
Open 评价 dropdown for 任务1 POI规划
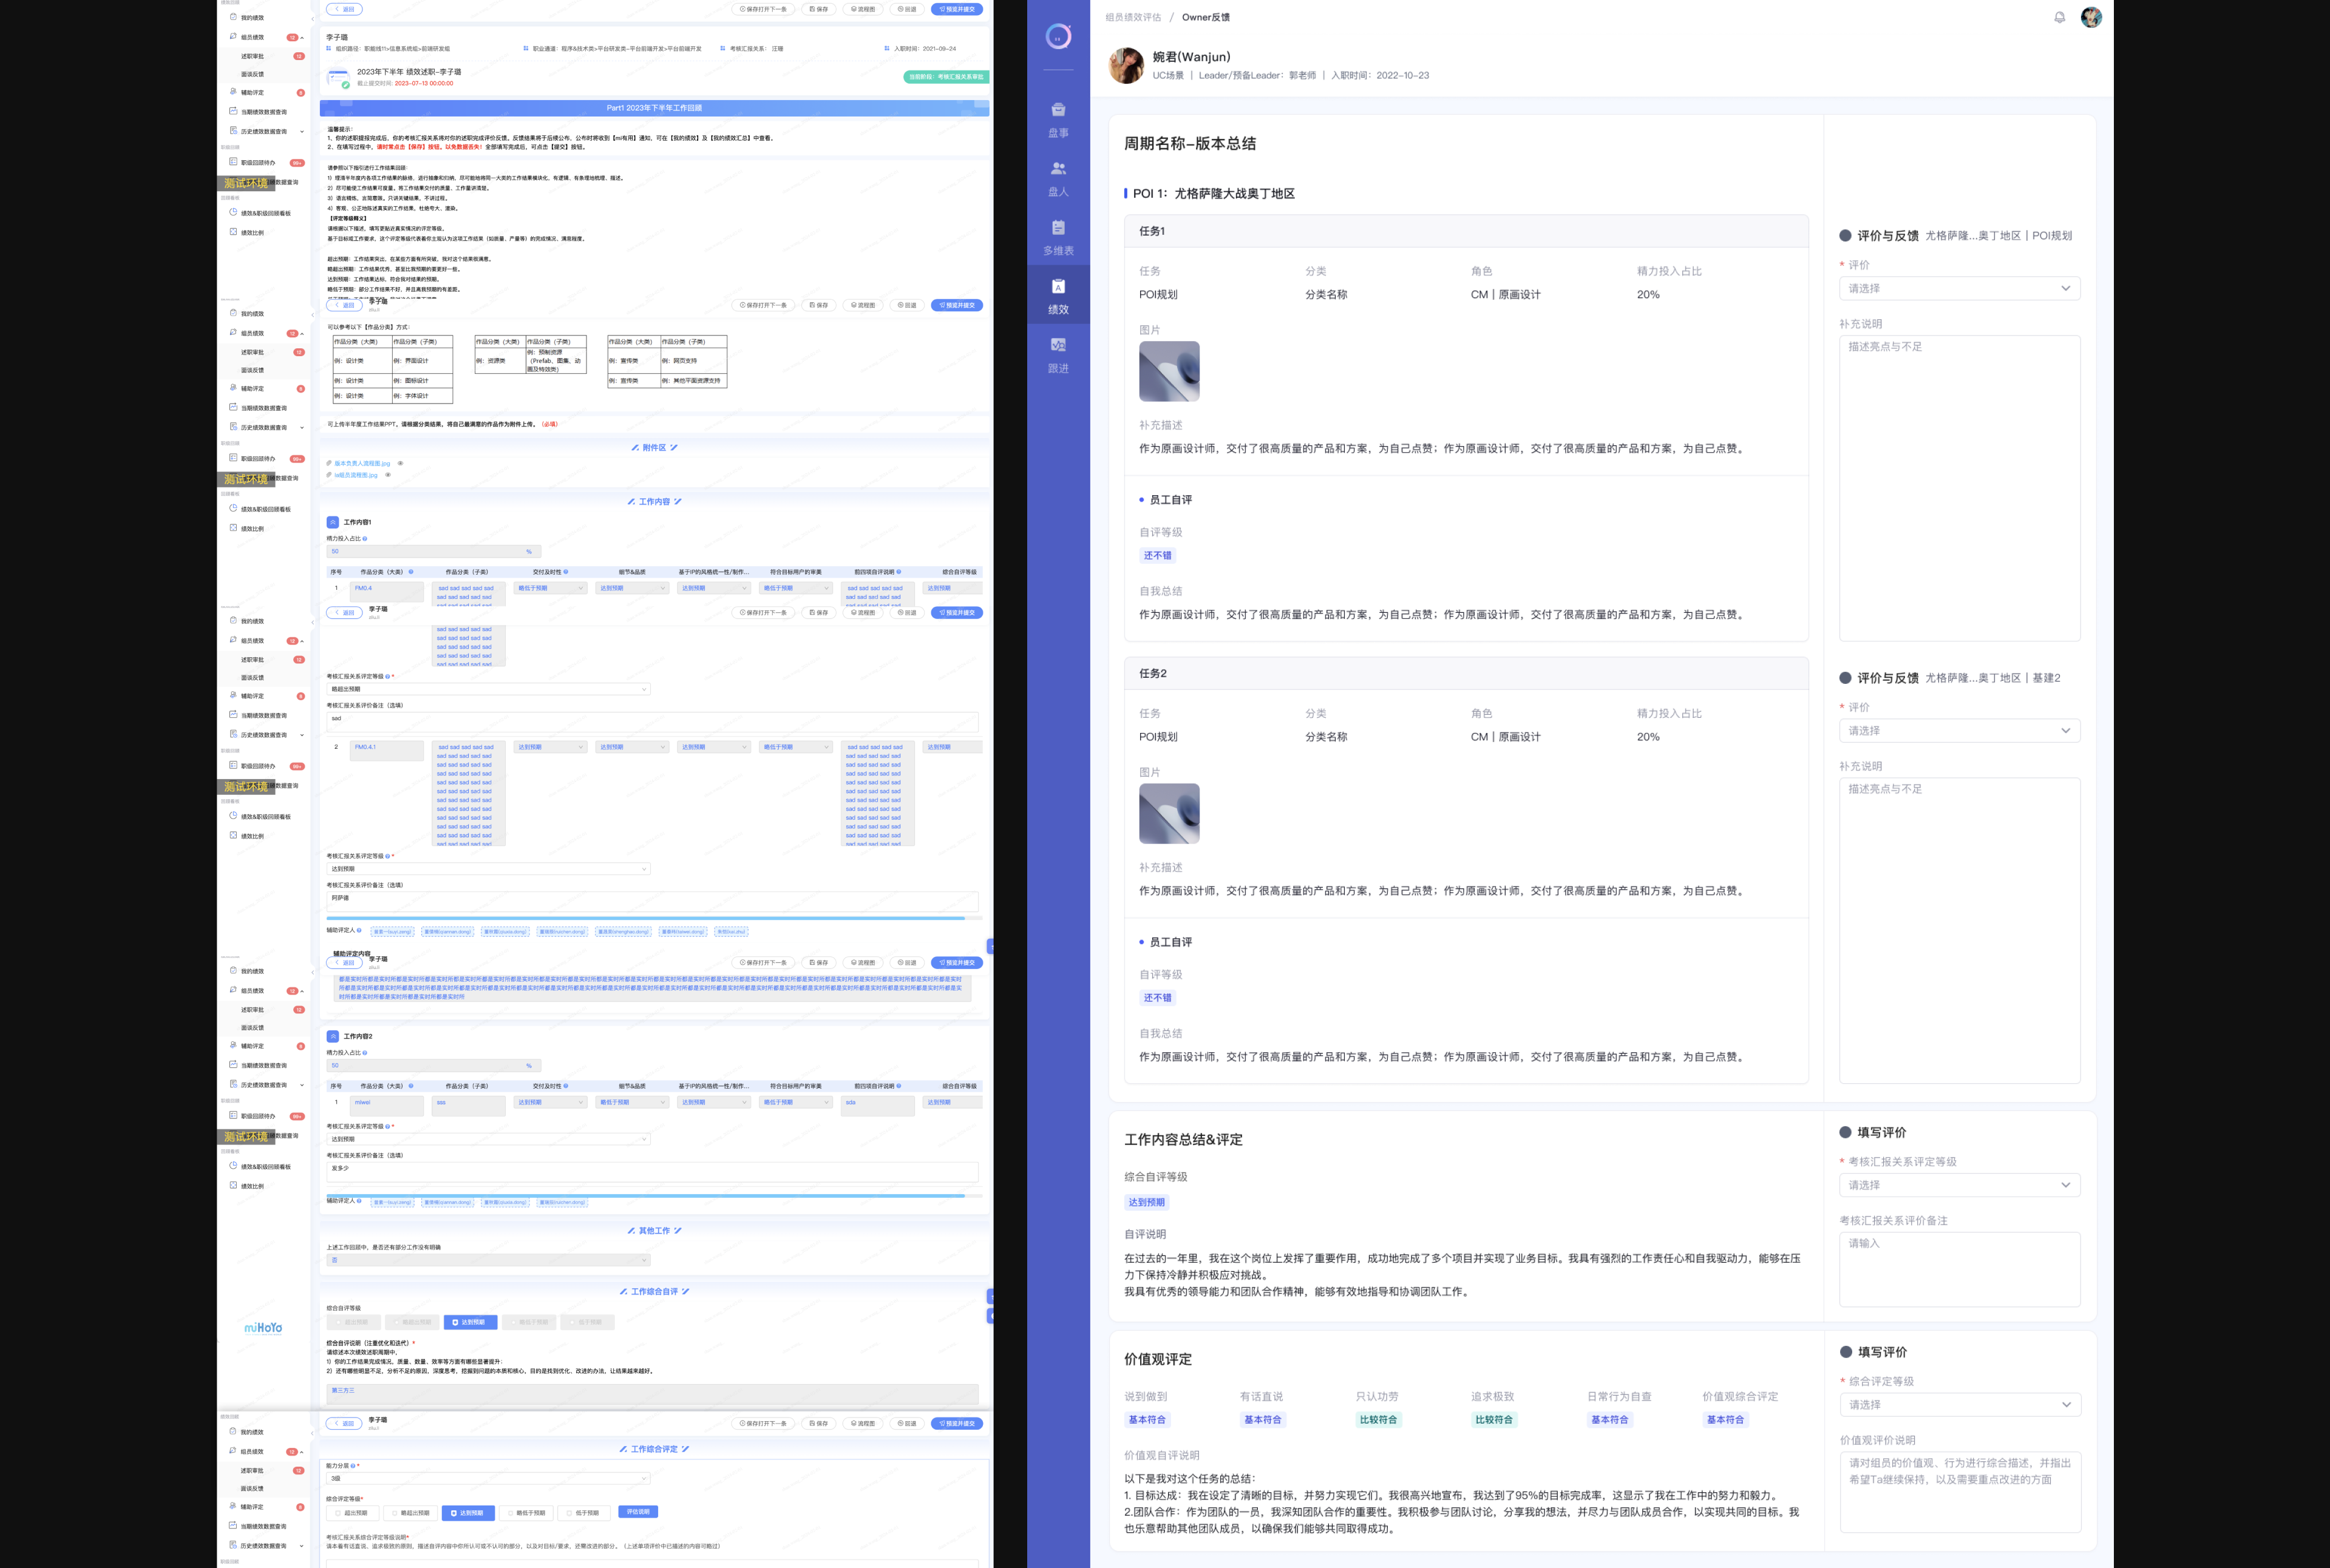click(1959, 288)
